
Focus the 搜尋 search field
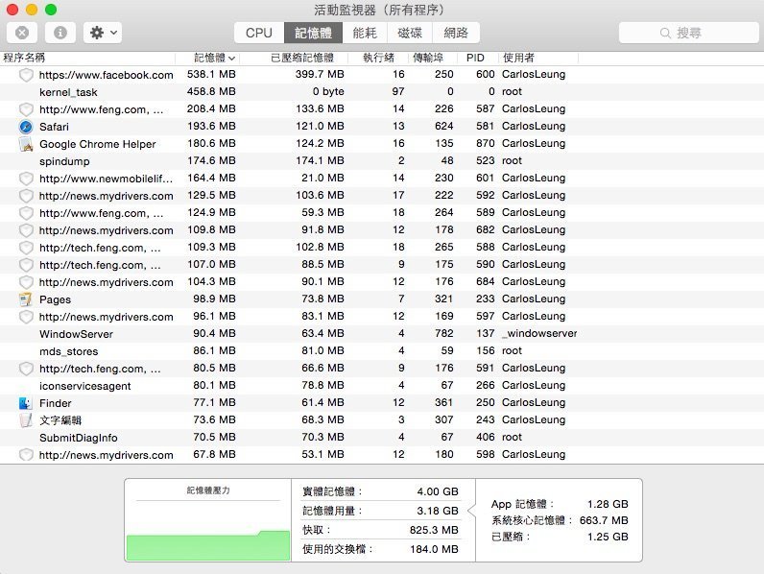coord(688,33)
